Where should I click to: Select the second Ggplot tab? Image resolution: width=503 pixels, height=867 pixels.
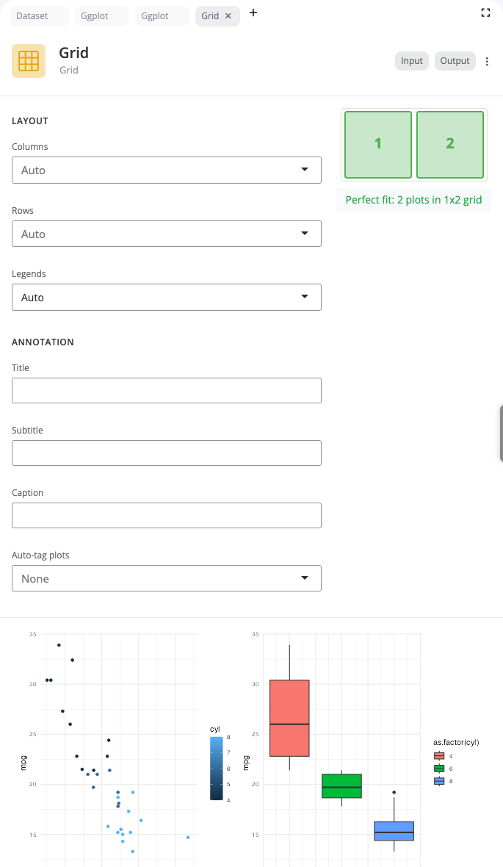click(162, 15)
